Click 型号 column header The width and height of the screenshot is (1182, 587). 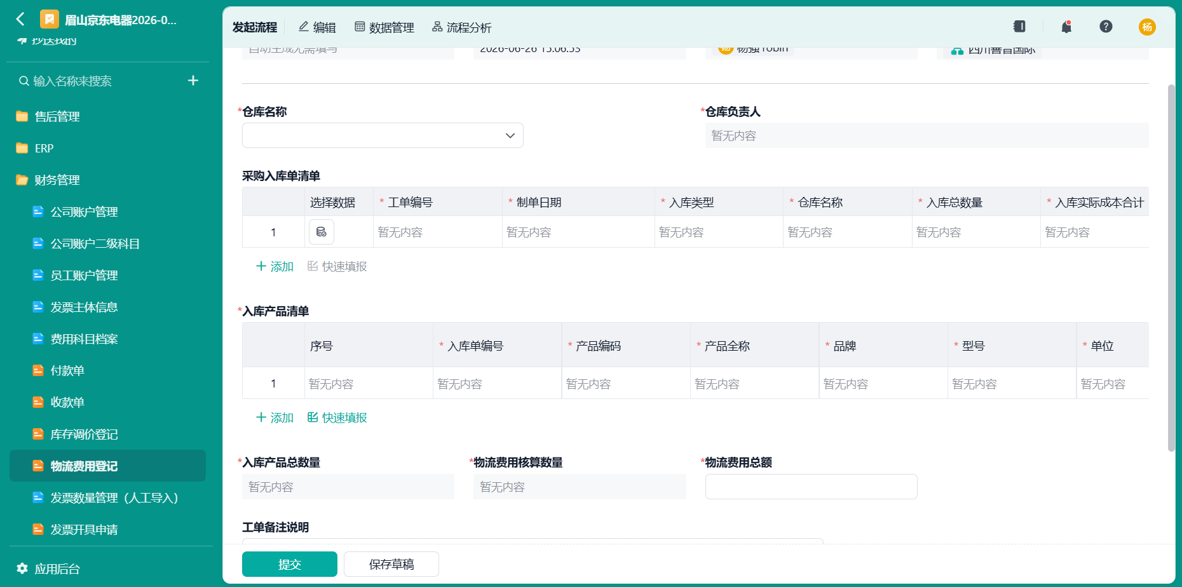coord(1012,346)
